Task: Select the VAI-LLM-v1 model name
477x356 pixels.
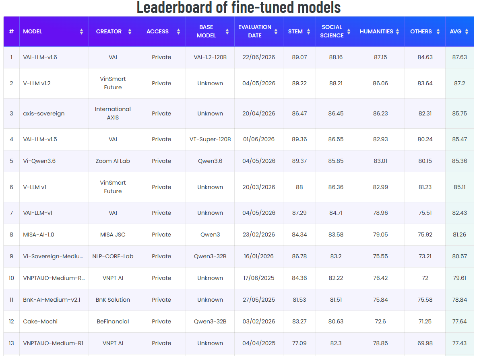Action: [38, 213]
